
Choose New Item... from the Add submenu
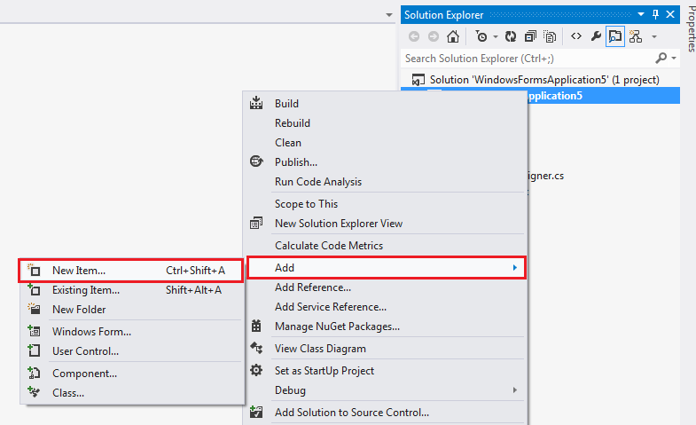pos(79,270)
